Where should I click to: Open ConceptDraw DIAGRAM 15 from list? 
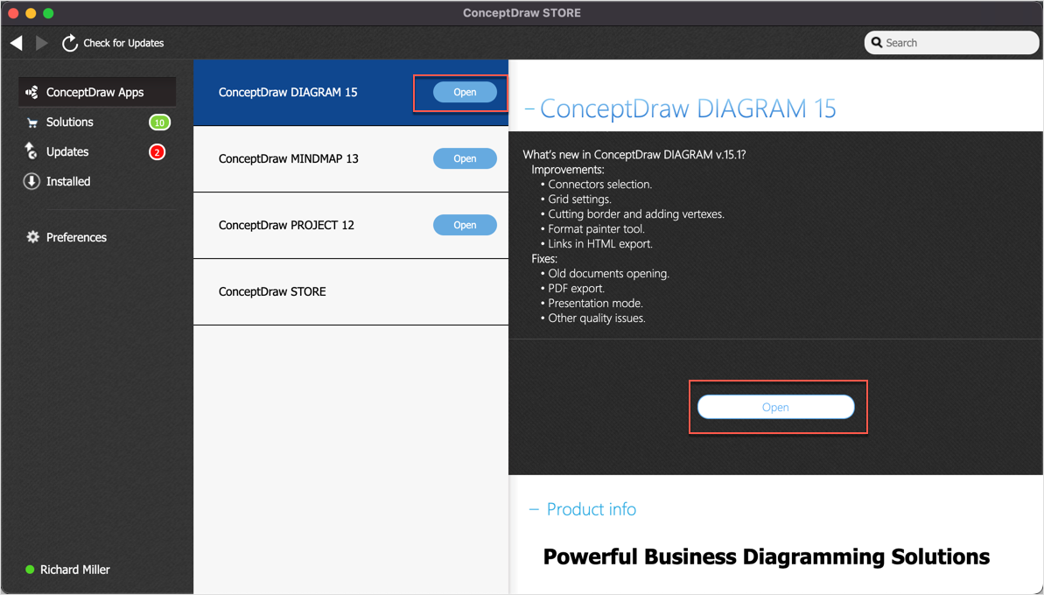pos(465,92)
